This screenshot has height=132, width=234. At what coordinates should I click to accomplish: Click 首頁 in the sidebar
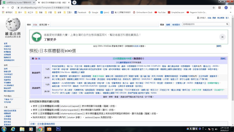coord(6,44)
